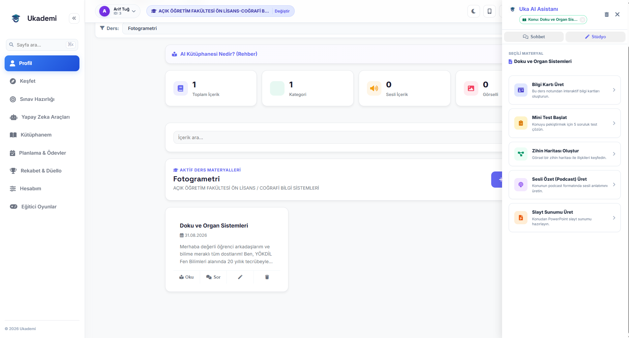Click the user avatar letter A
This screenshot has height=338, width=629.
[105, 11]
